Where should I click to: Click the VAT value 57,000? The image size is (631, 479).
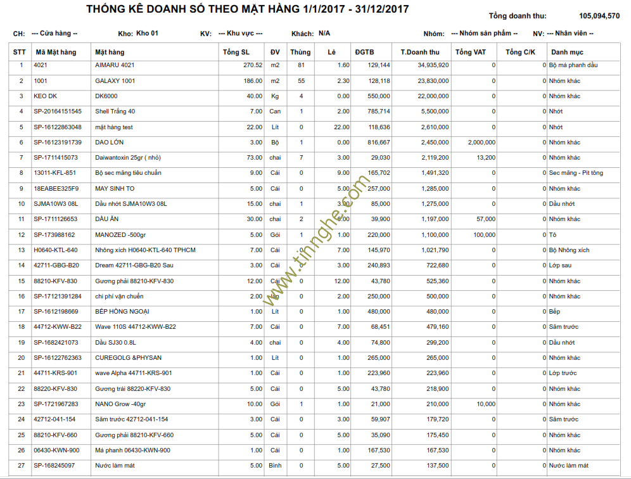486,219
